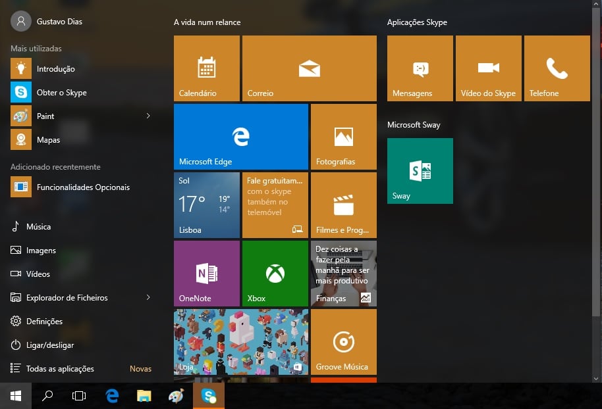Expand the Paint jump list arrow
This screenshot has width=602, height=409.
pos(148,116)
